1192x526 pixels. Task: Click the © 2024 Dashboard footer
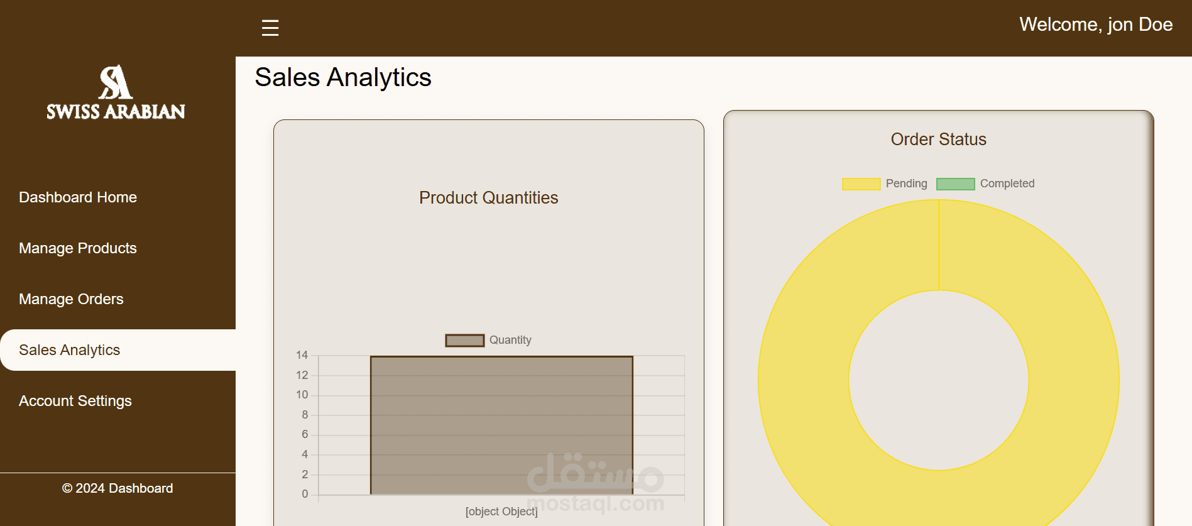point(118,488)
